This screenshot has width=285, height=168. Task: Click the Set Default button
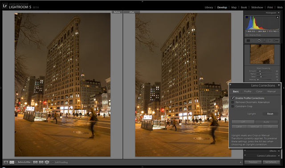pyautogui.click(x=271, y=162)
